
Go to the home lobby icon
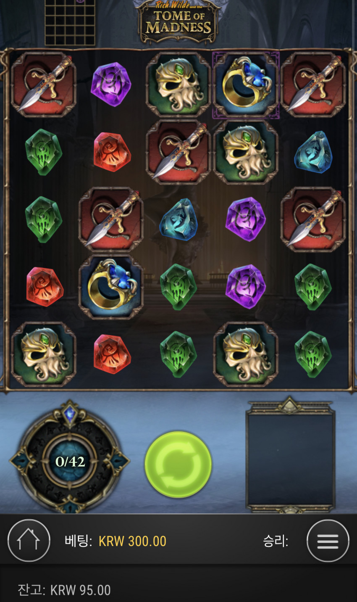(x=29, y=541)
